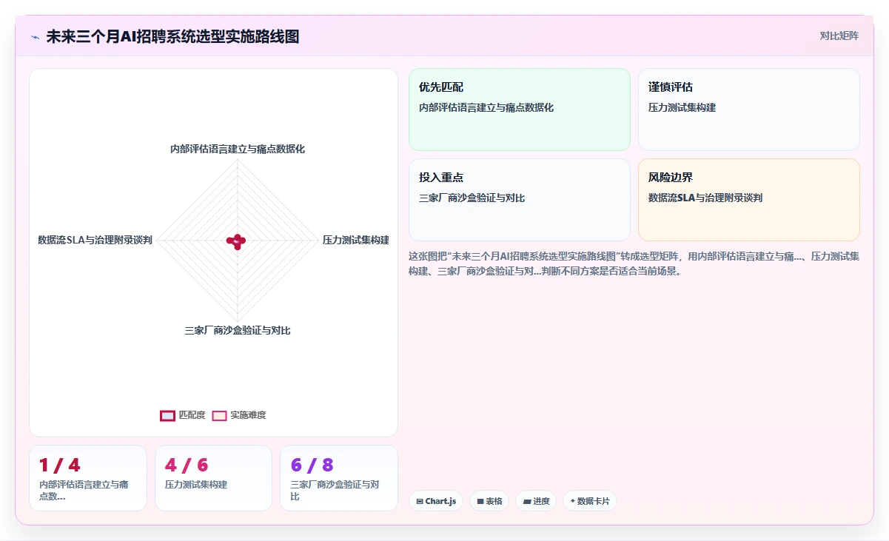
Task: Click the 1 / 4 stat card
Action: coord(88,478)
